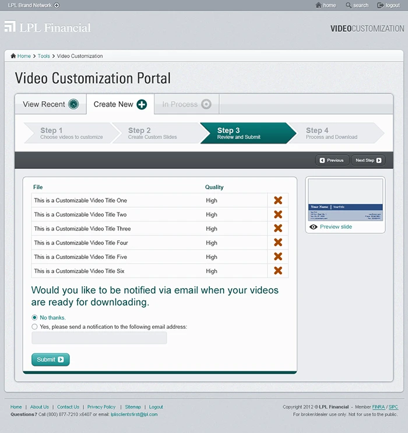The image size is (408, 433).
Task: Click the clock icon on View Recent tab
Action: [73, 104]
